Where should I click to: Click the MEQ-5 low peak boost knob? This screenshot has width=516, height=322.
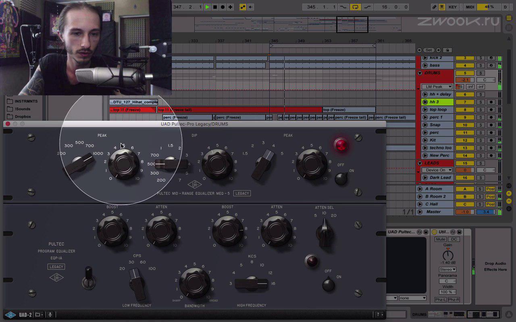[x=124, y=165]
